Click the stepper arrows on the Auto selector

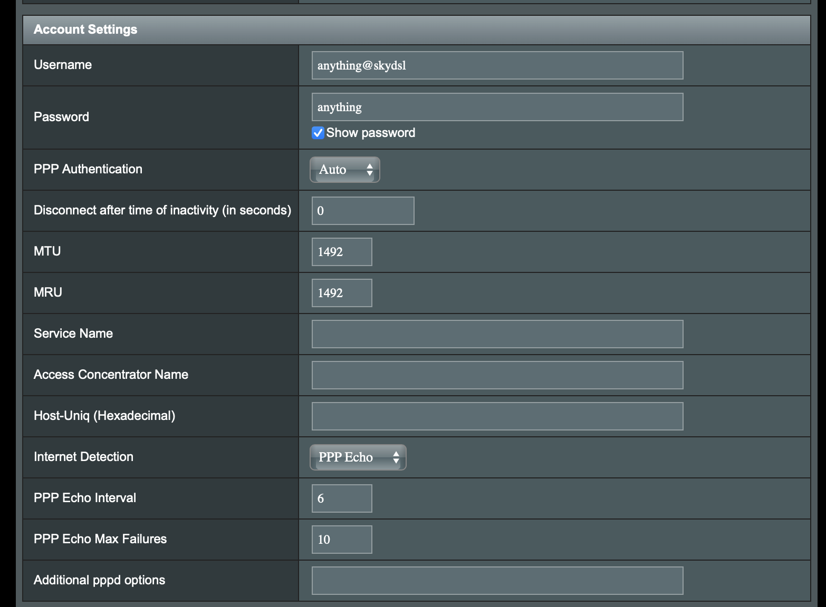point(370,169)
